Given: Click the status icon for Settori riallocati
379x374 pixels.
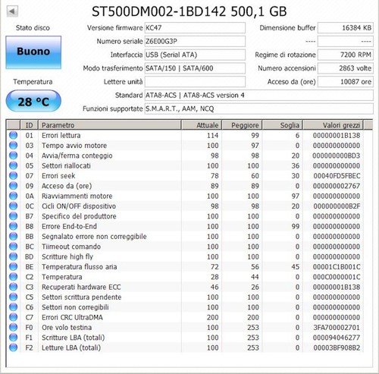Looking at the screenshot, I should (13, 165).
